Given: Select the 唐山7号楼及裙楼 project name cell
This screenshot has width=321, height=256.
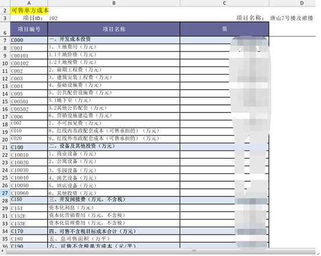Looking at the screenshot, I should 291,18.
